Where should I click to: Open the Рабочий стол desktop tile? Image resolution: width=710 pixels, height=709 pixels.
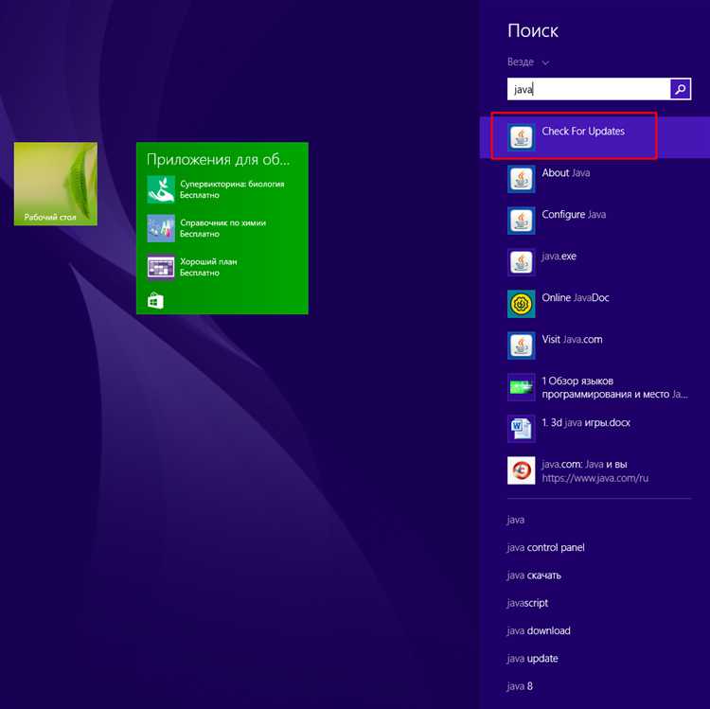[56, 184]
